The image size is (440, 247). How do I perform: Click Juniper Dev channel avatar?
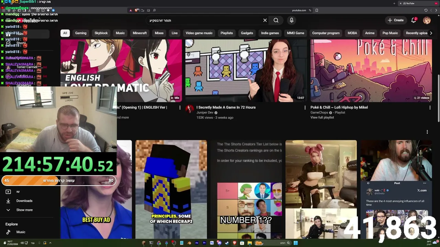(x=189, y=109)
